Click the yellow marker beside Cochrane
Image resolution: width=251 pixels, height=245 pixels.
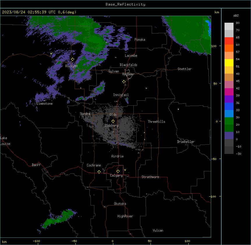click(x=99, y=172)
